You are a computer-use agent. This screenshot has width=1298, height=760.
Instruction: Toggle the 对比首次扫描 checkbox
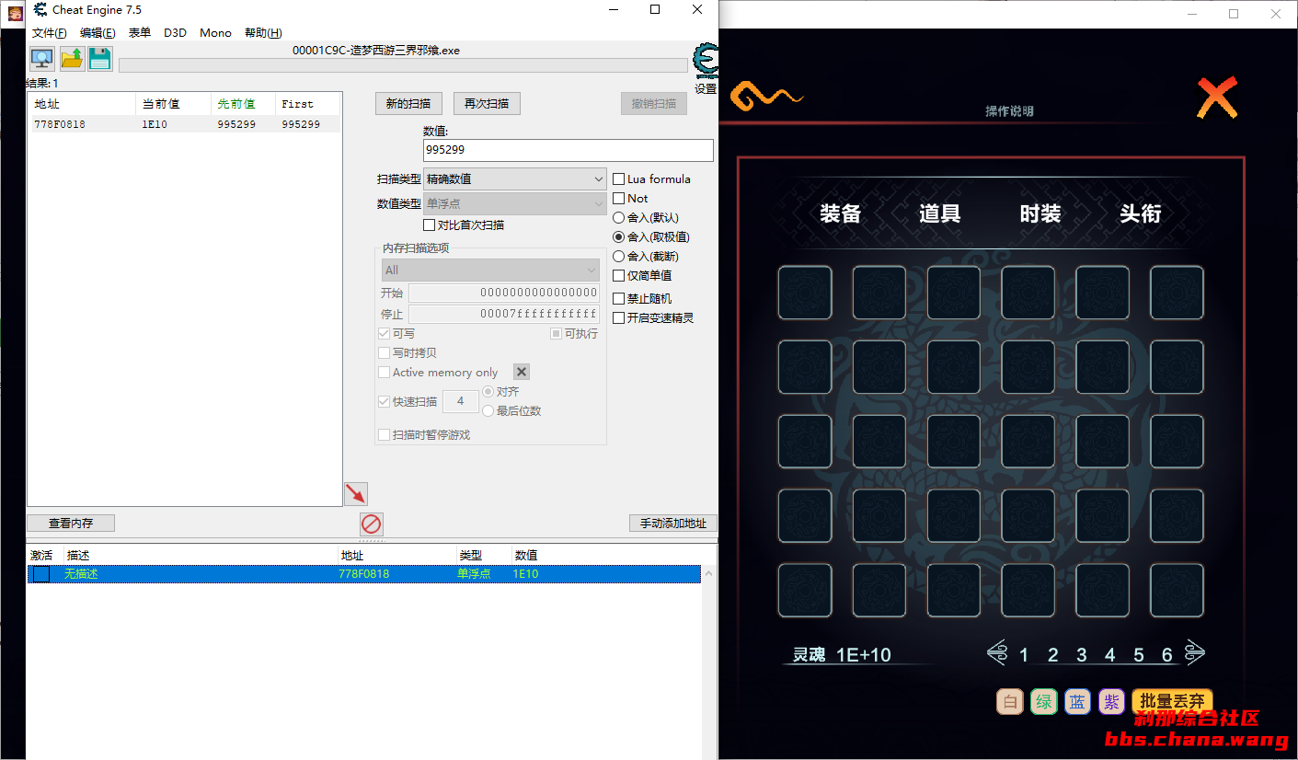(430, 225)
